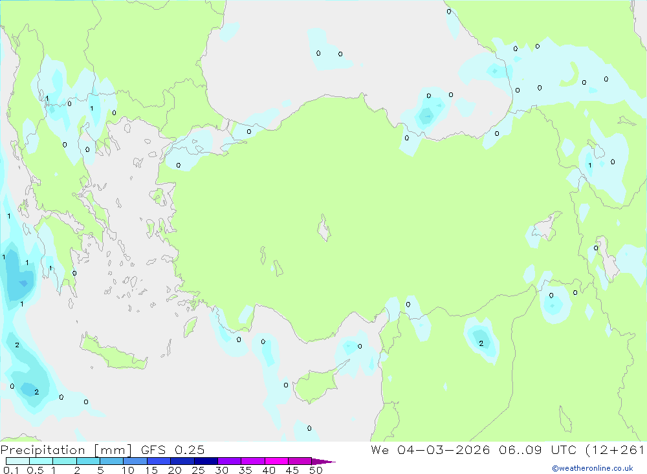Click the legend label '45'

[x=292, y=470]
